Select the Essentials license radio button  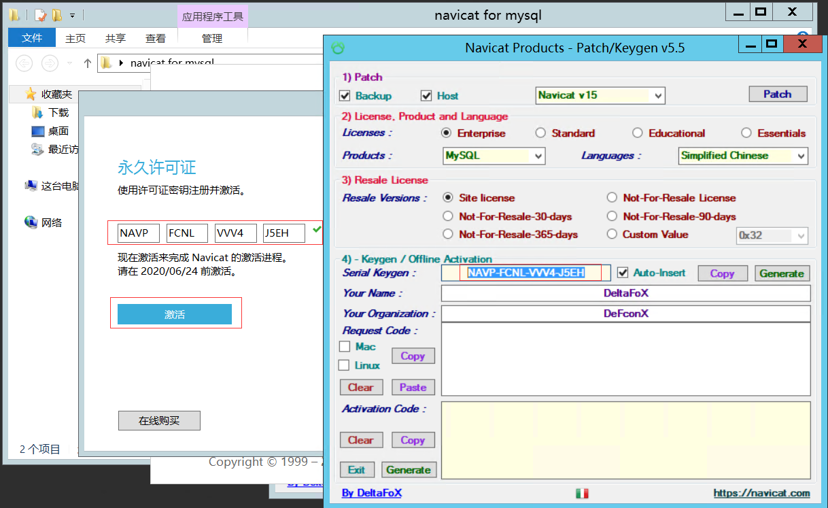(746, 133)
